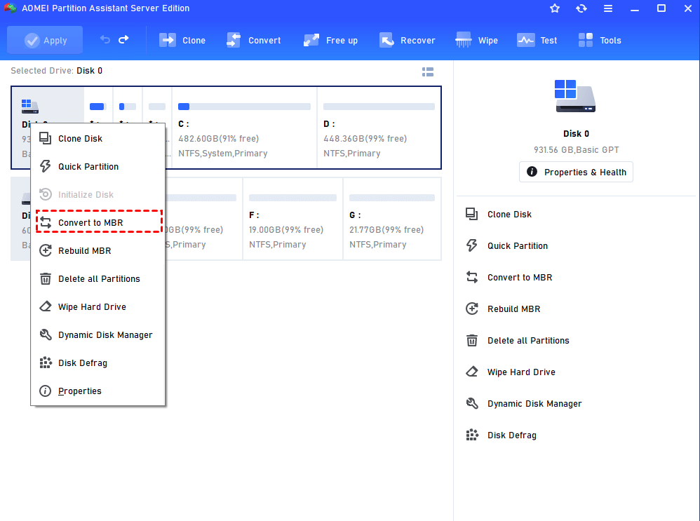
Task: Select the C: partition block
Action: tap(244, 128)
